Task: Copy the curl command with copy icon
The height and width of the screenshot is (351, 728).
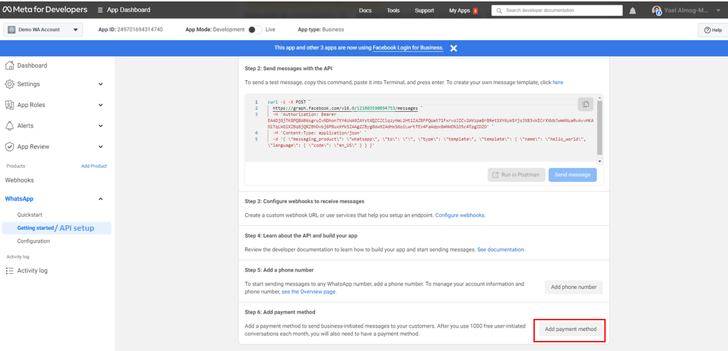Action: (x=586, y=104)
